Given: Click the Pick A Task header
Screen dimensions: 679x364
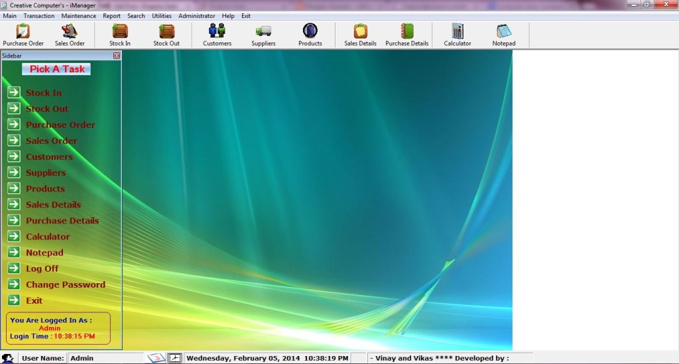Looking at the screenshot, I should tap(56, 69).
